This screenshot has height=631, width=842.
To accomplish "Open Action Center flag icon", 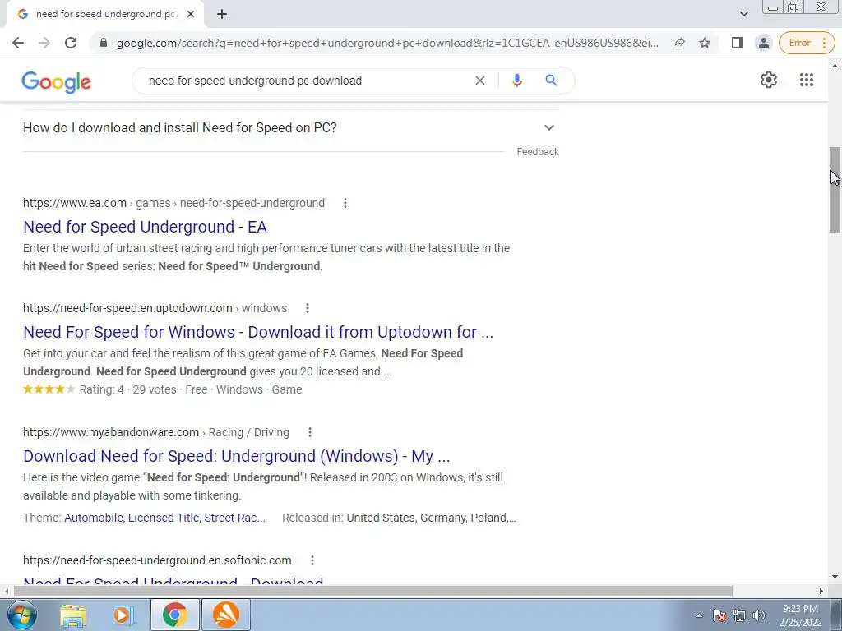I will click(719, 615).
